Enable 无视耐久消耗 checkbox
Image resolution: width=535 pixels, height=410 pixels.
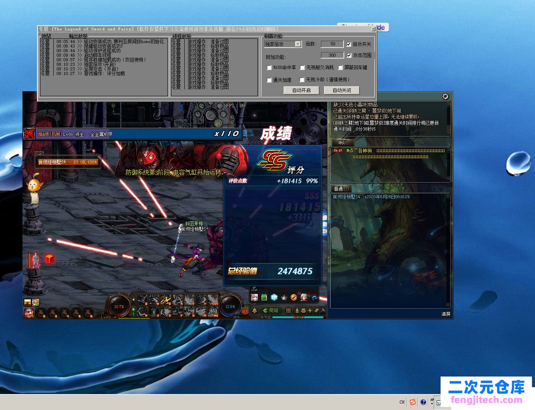[x=302, y=68]
